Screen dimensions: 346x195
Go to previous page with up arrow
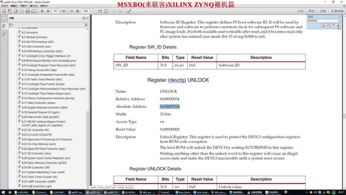(x=42, y=11)
